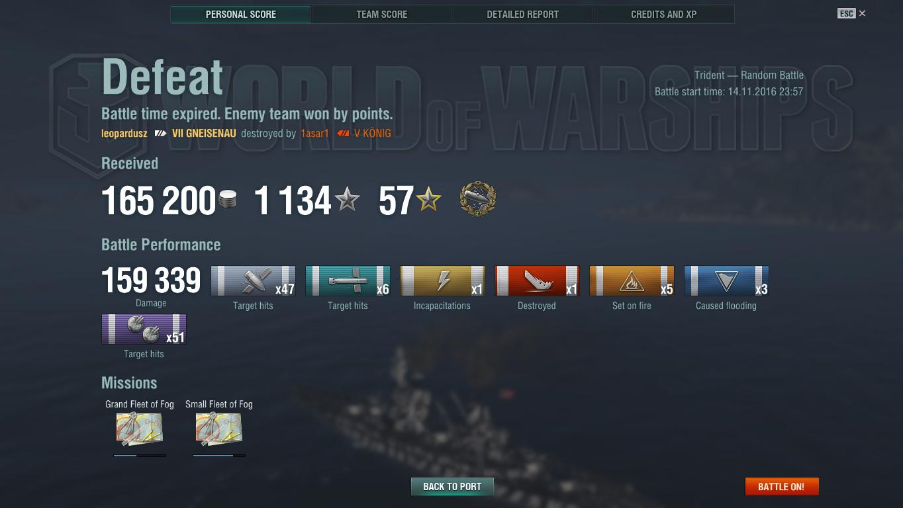The image size is (903, 508).
Task: Click the gold free XP star
Action: point(429,200)
